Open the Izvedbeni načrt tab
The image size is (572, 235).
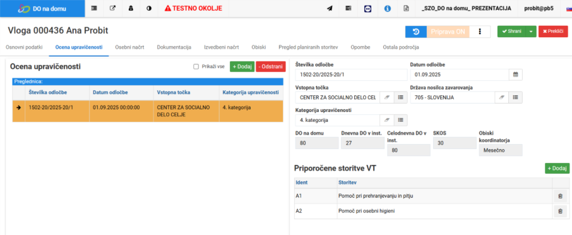(222, 47)
